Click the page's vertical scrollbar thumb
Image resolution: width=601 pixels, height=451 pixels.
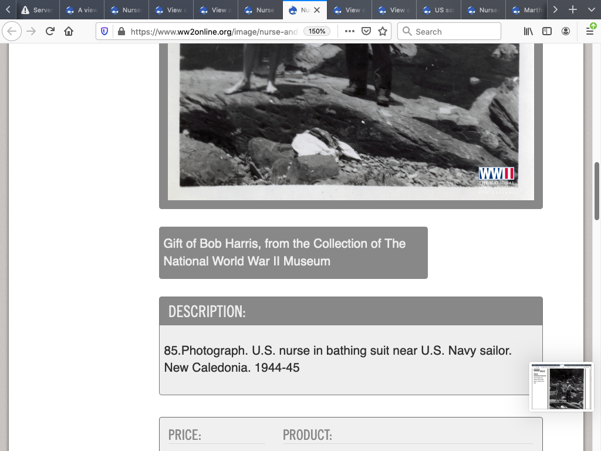pyautogui.click(x=596, y=191)
